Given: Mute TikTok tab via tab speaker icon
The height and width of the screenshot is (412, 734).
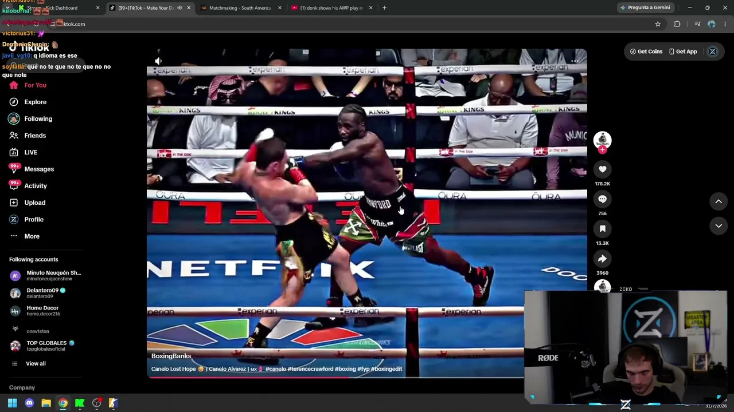Looking at the screenshot, I should (179, 8).
